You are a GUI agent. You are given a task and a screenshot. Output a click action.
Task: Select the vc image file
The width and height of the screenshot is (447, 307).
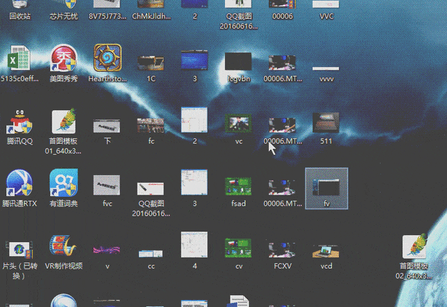[x=239, y=129]
